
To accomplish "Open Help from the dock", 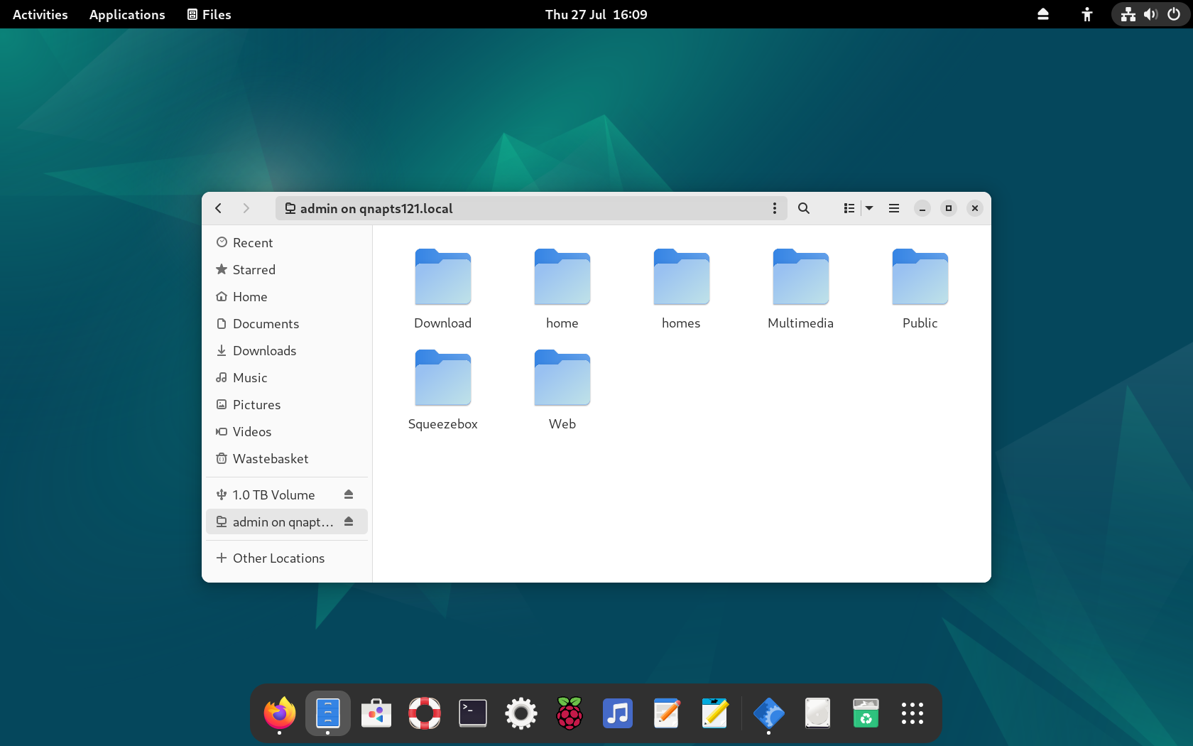I will pos(425,713).
